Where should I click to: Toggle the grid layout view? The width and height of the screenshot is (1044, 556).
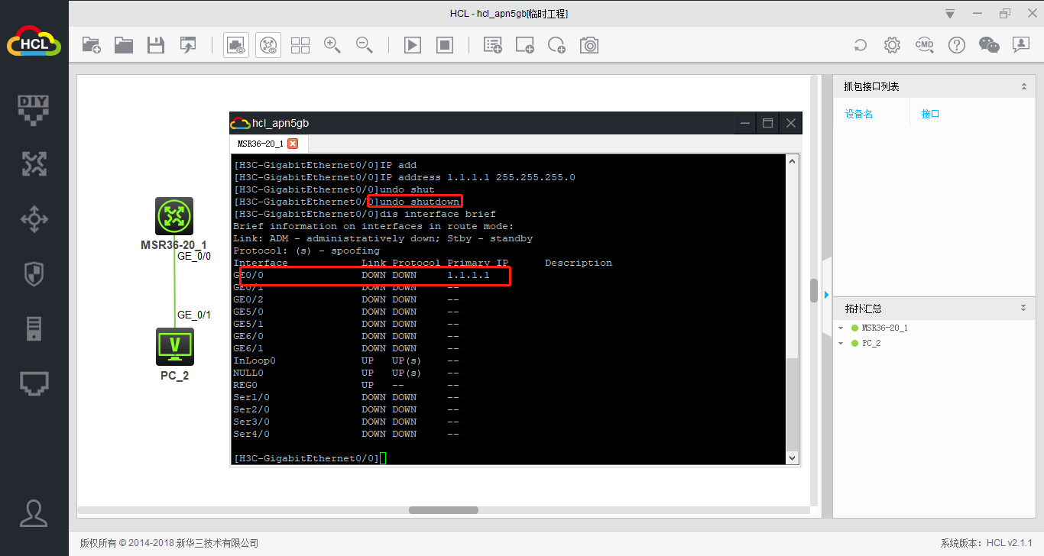tap(300, 45)
